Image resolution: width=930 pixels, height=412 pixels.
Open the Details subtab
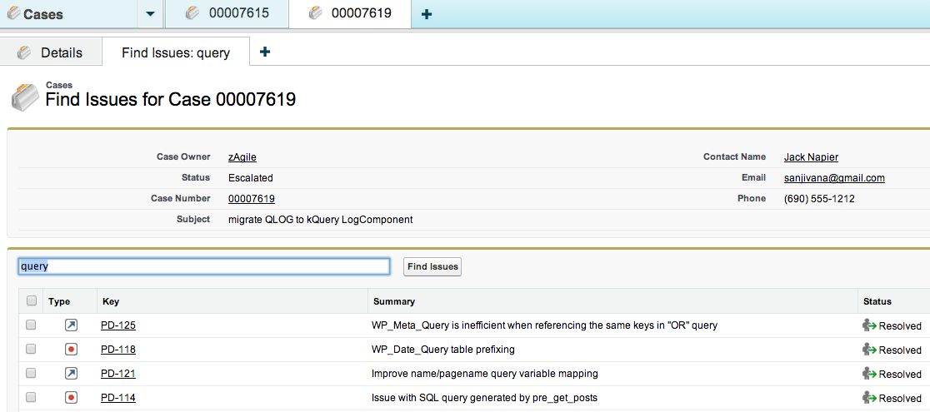[x=51, y=52]
